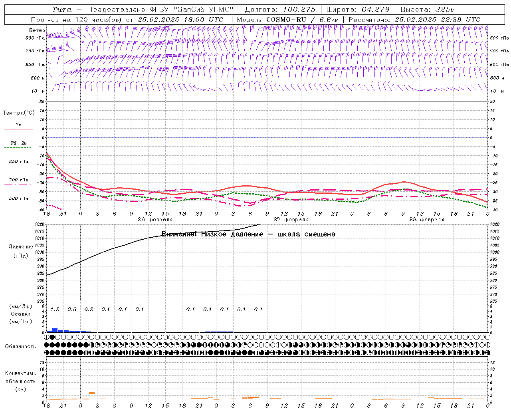Click "Рассчитано: 25.02.2025 22:39 UTC" text
511x409 pixels.
tap(414, 20)
